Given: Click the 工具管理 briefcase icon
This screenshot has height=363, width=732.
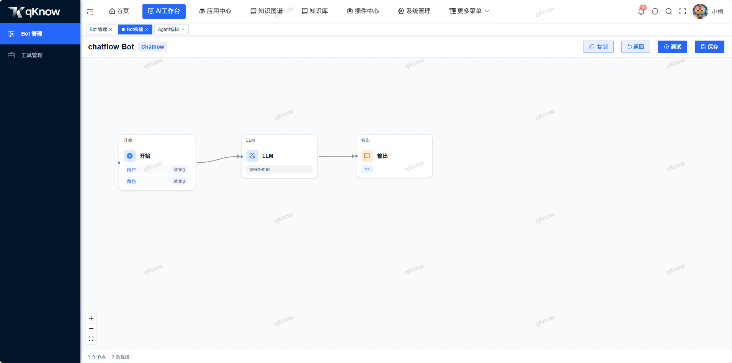Looking at the screenshot, I should click(11, 55).
